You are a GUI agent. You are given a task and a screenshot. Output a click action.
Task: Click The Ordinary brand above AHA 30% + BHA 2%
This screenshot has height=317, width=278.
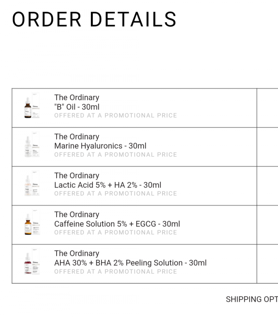(77, 253)
